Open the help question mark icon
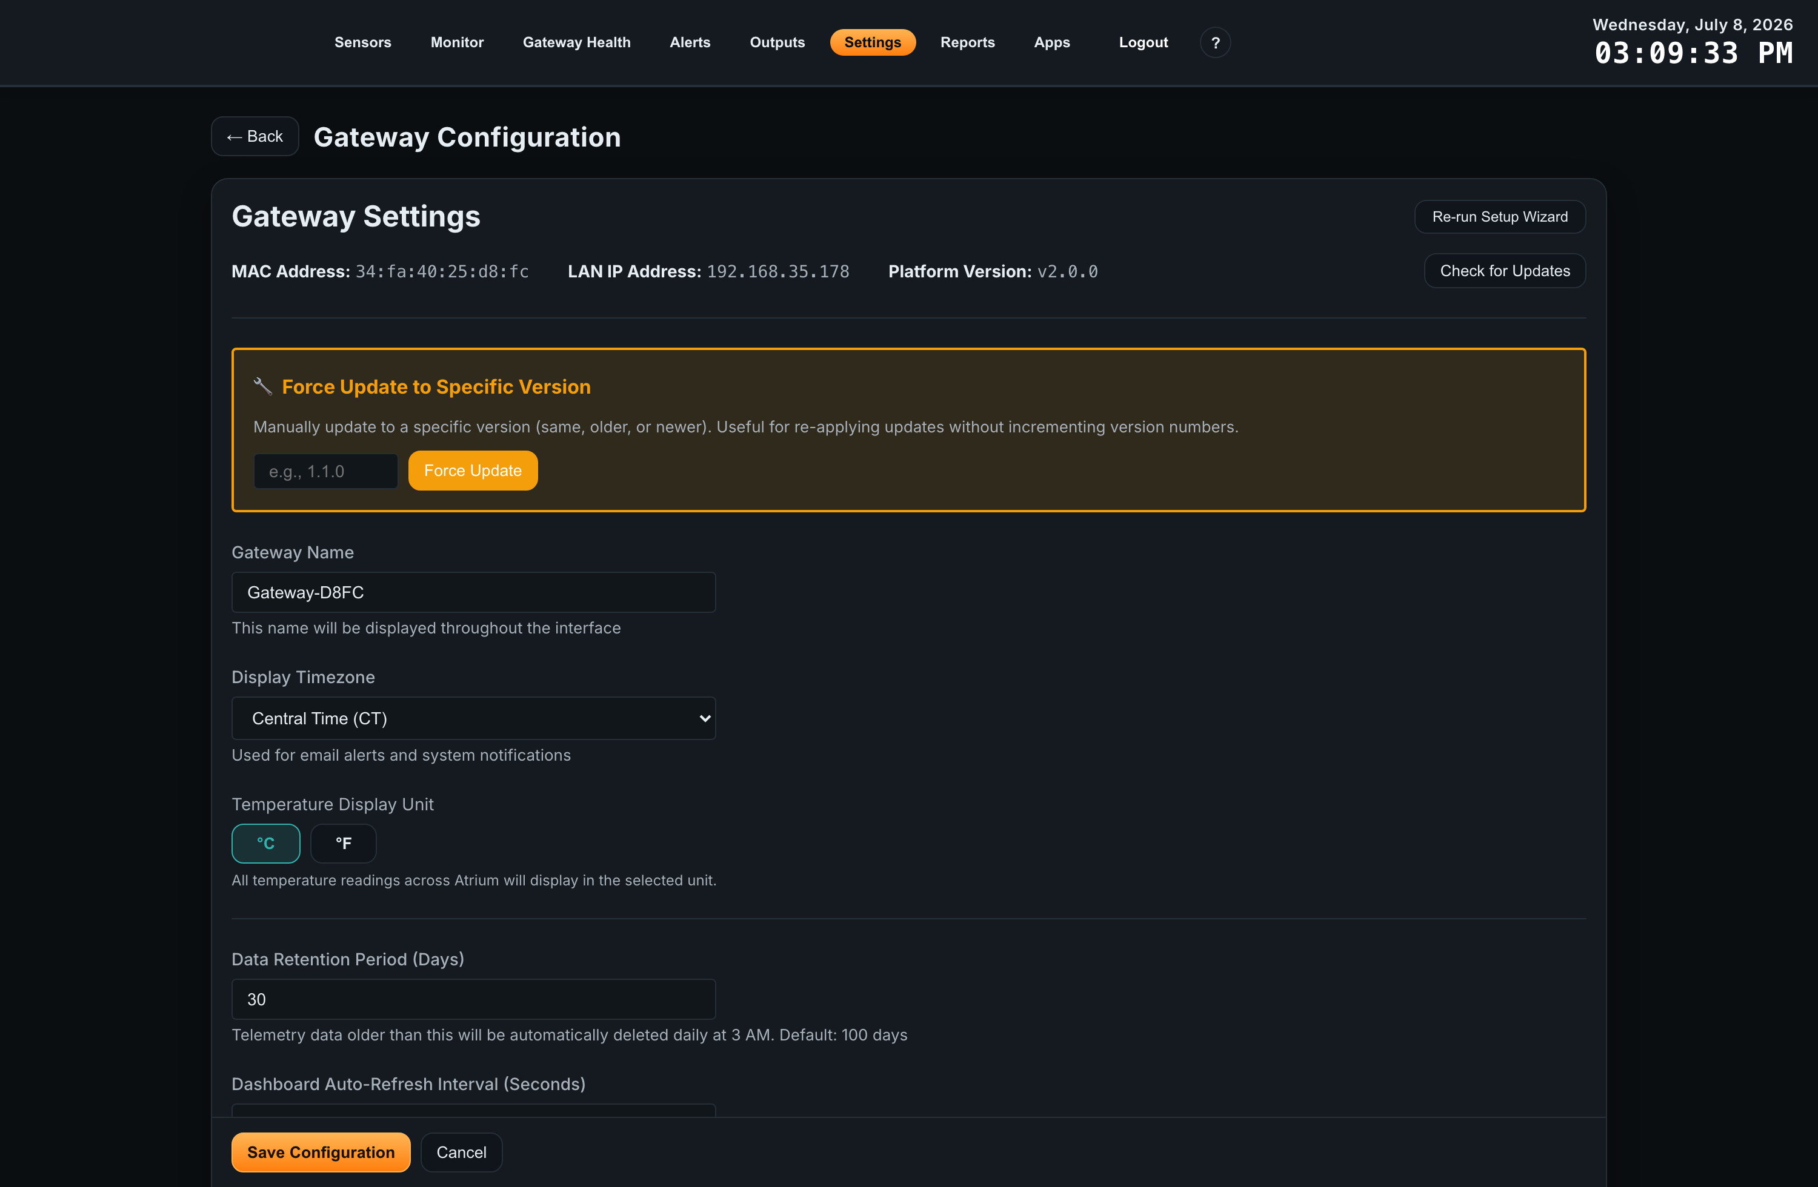This screenshot has height=1187, width=1818. tap(1214, 43)
